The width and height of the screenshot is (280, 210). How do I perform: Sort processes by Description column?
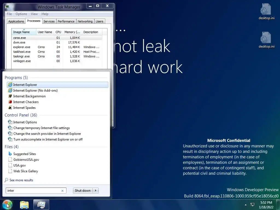click(x=92, y=32)
